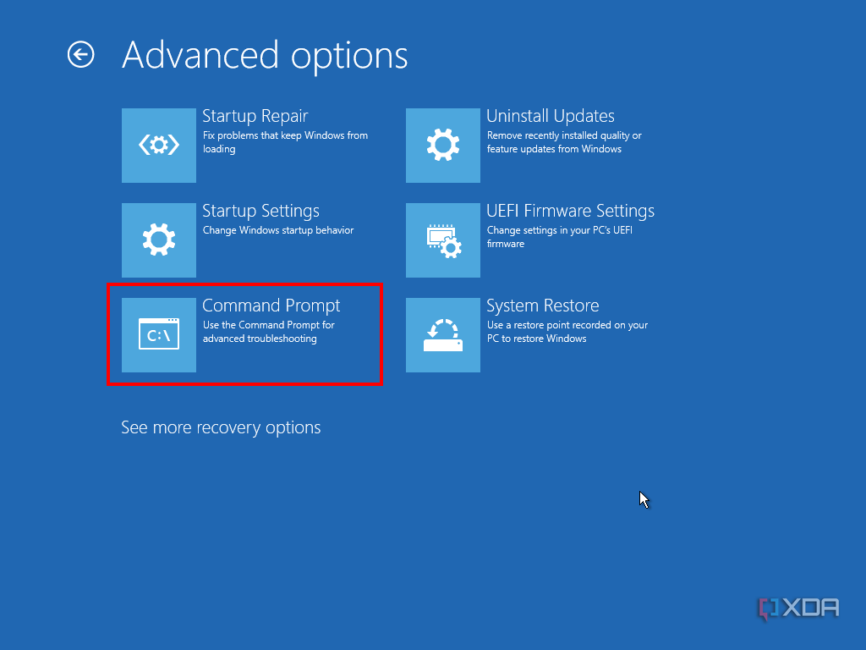Click 'Remove recently installed quality or feature updates'
The height and width of the screenshot is (650, 866).
click(x=564, y=142)
